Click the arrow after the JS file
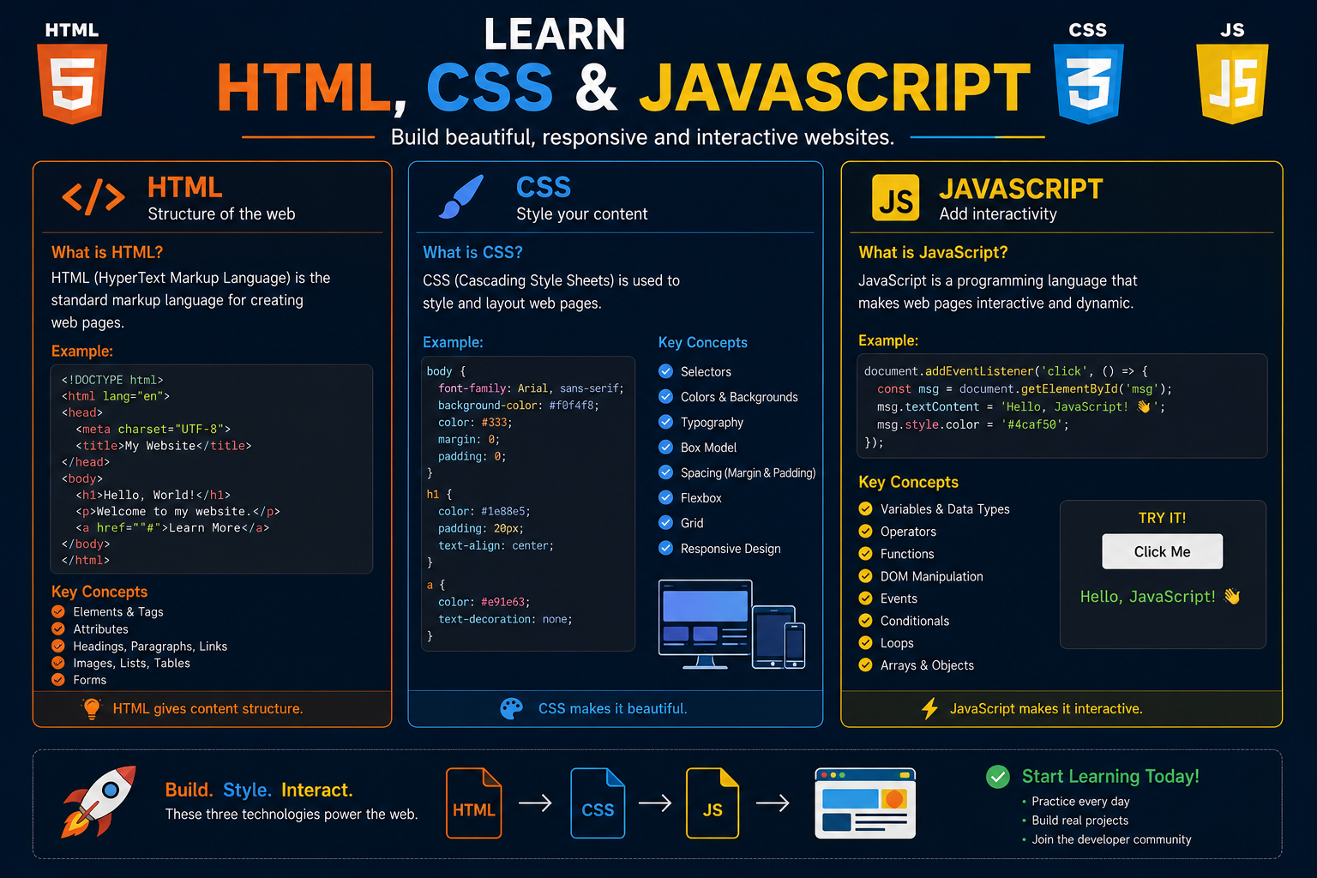The height and width of the screenshot is (878, 1317). 773,803
